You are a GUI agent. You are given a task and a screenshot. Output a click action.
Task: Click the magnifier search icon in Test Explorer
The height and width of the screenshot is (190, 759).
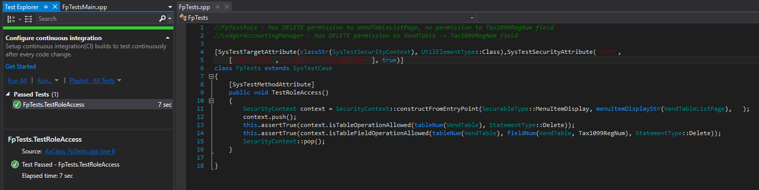(x=162, y=19)
